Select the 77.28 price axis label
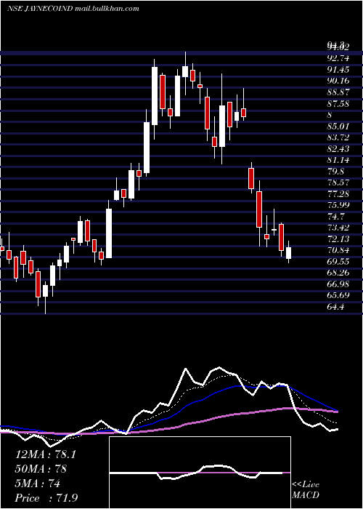 (x=338, y=194)
